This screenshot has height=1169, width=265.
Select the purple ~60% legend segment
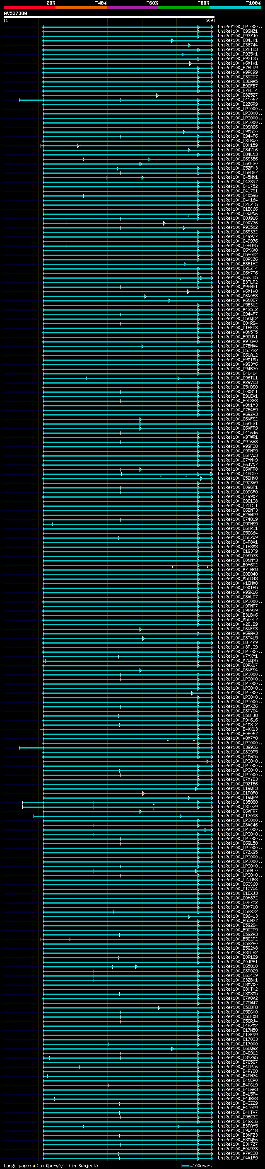133,7
